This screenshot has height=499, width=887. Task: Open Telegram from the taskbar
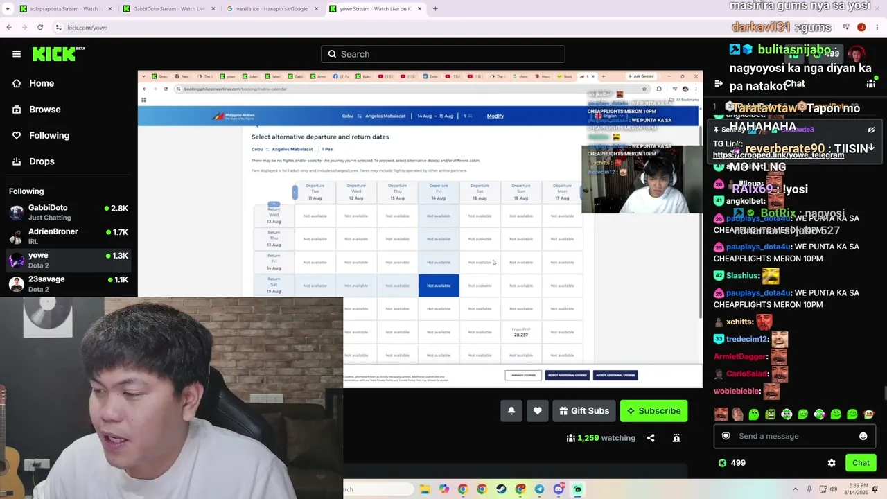click(x=539, y=489)
